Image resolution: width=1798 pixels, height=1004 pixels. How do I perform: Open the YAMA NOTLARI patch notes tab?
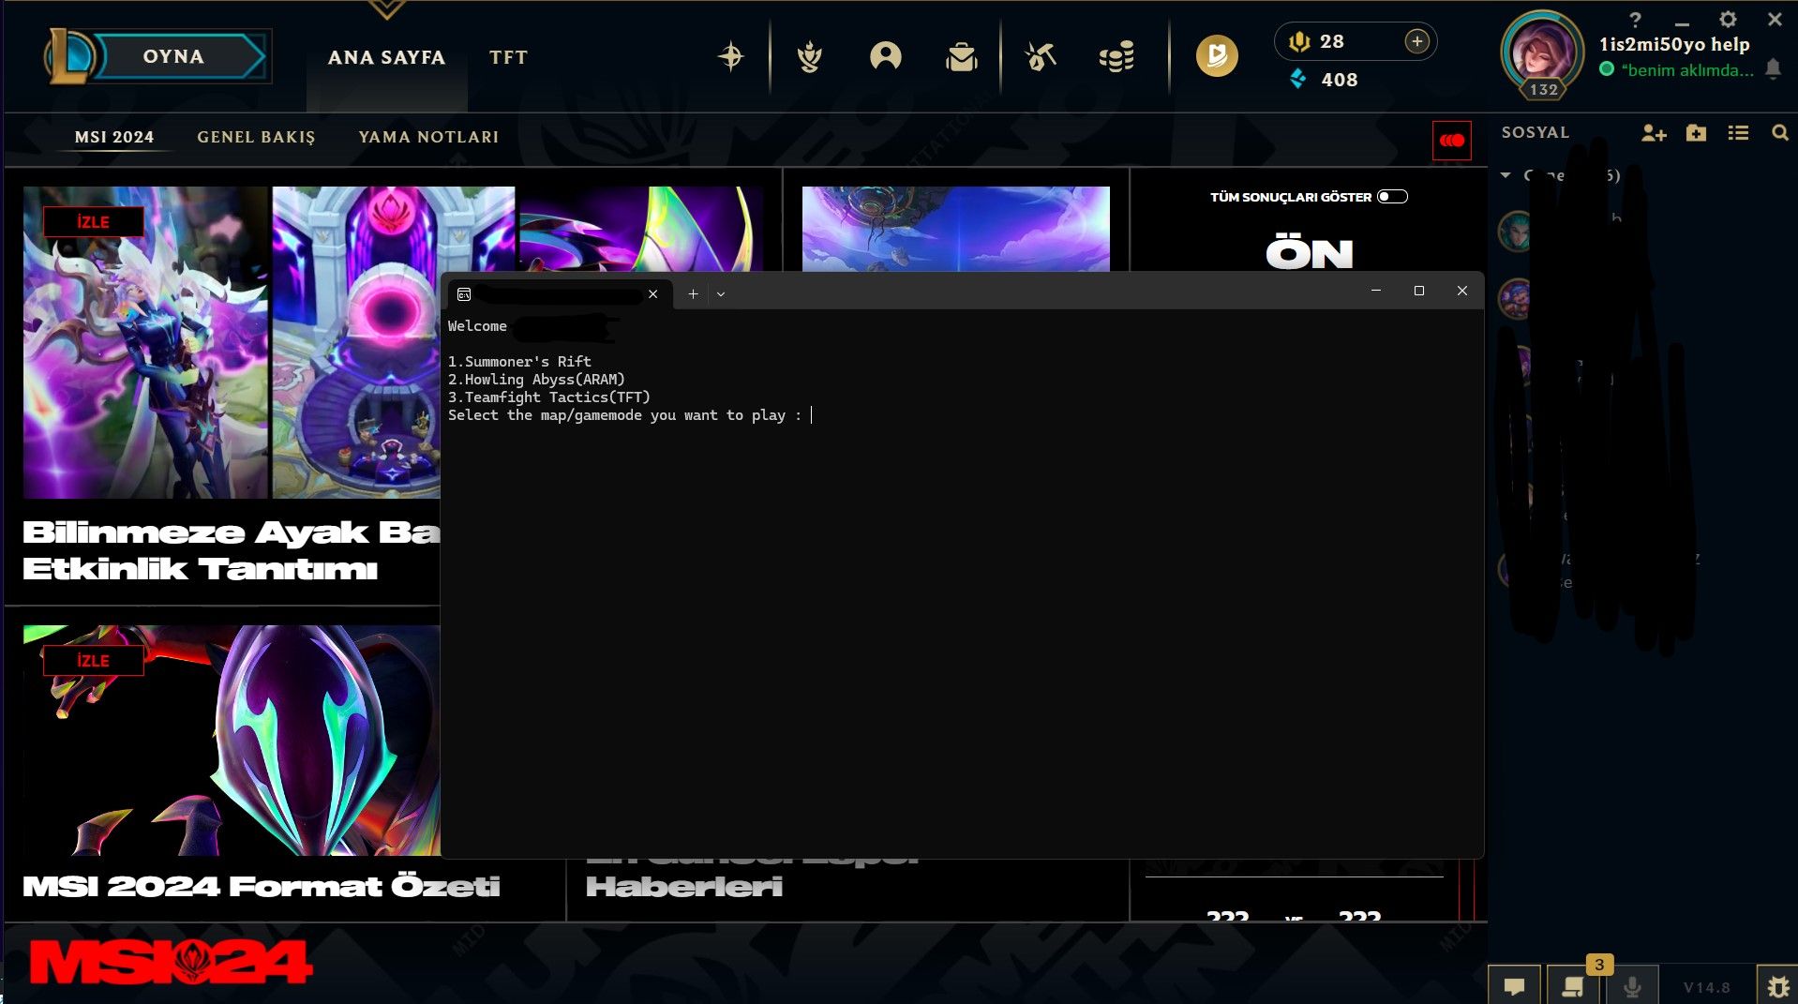428,137
